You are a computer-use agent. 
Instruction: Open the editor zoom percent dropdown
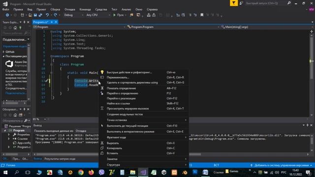tap(39, 119)
